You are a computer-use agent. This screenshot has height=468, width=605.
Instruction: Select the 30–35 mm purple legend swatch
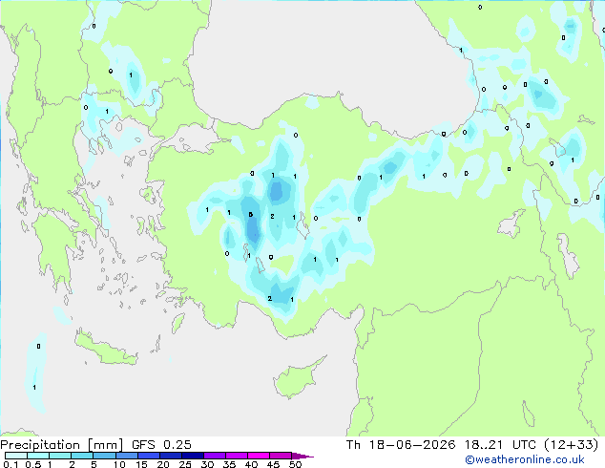(x=215, y=456)
